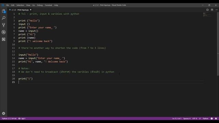219x123 pixels.
Task: Open the Go menu
Action: (34, 5)
